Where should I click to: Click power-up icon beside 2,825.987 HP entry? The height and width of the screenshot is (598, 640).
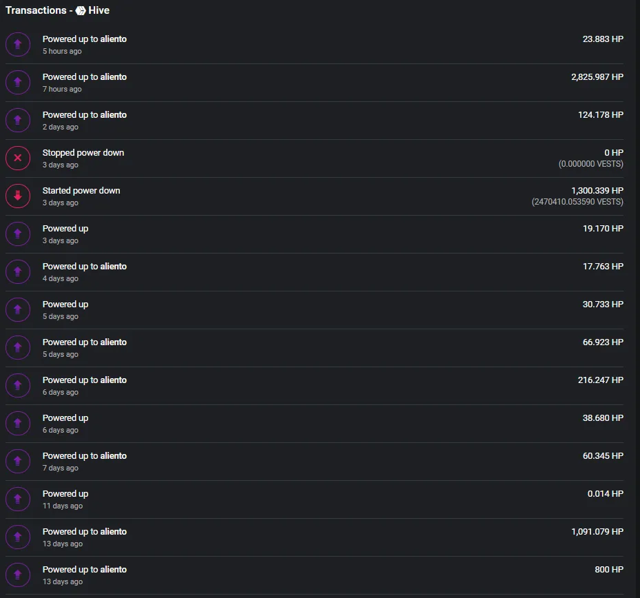(17, 83)
